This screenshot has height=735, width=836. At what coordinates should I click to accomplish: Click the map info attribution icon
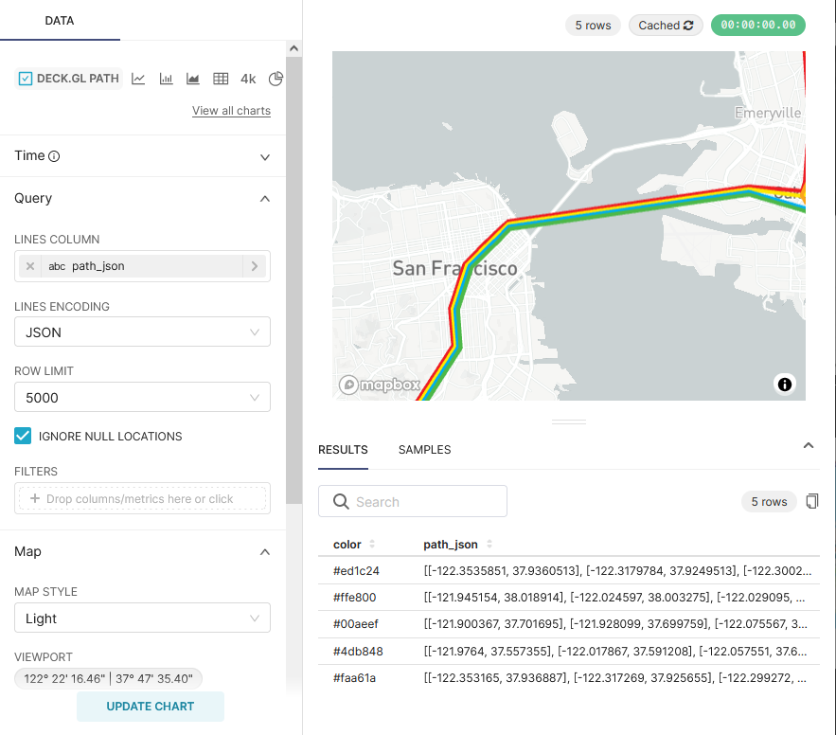pyautogui.click(x=784, y=384)
